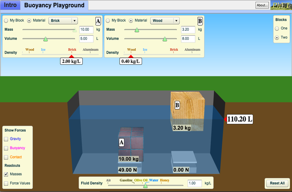
Task: Select the Buoyancy Playground tab
Action: (x=54, y=5)
